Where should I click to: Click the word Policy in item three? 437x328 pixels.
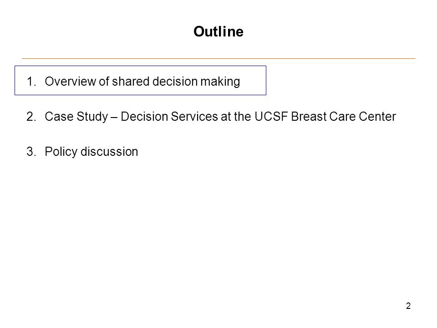pyautogui.click(x=61, y=152)
